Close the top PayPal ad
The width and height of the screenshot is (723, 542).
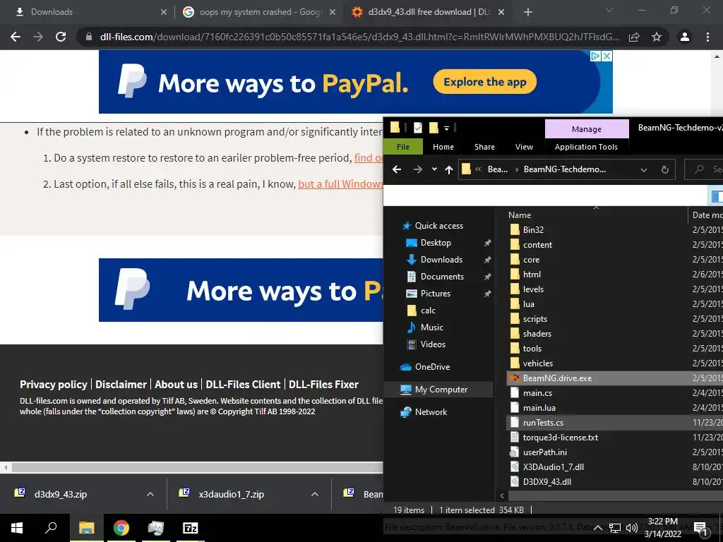click(x=607, y=56)
